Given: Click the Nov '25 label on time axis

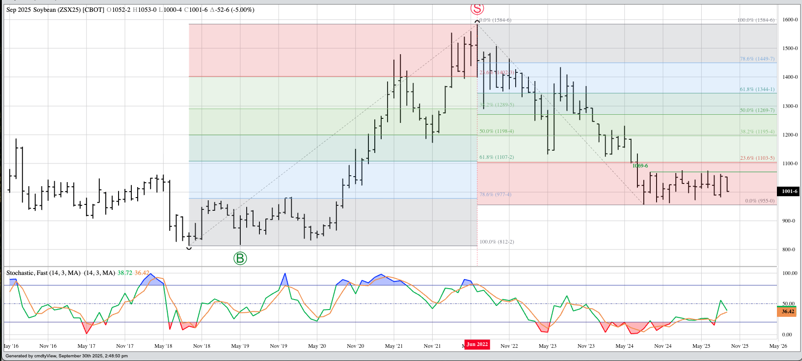Looking at the screenshot, I should tap(740, 346).
